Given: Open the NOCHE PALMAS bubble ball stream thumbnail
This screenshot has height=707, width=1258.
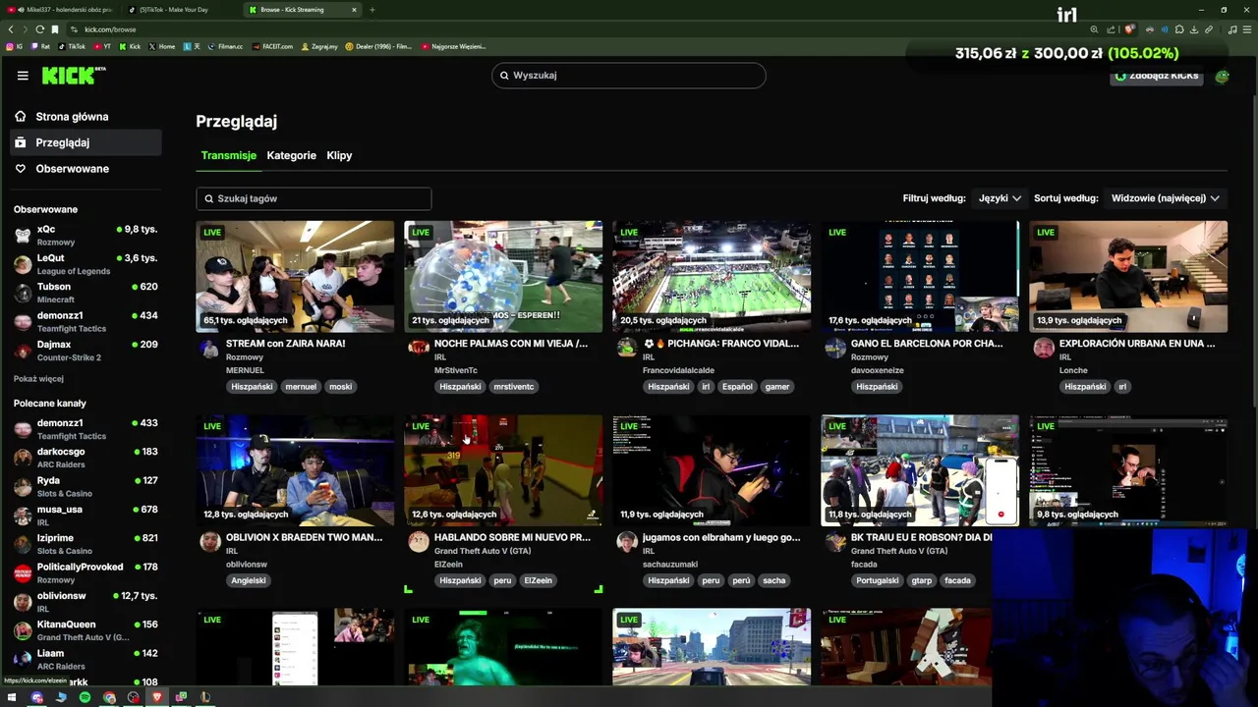Looking at the screenshot, I should [x=503, y=277].
